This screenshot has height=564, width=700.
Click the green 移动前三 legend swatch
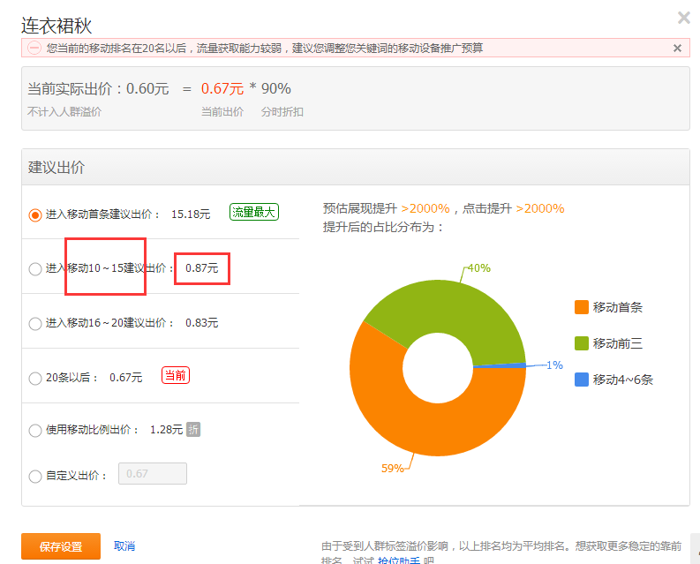point(581,343)
